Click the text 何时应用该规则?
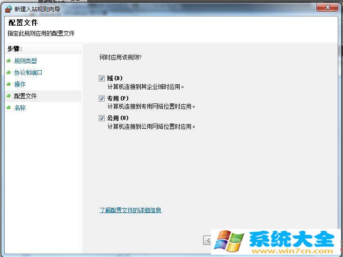343x257 pixels. pos(121,58)
